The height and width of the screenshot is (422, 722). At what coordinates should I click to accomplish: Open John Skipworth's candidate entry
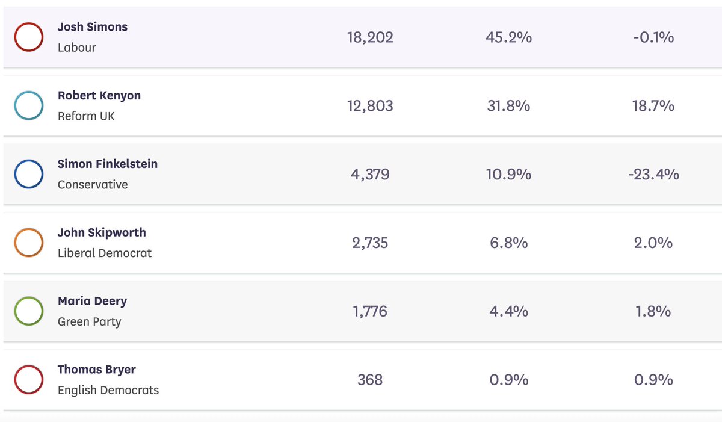tap(102, 232)
